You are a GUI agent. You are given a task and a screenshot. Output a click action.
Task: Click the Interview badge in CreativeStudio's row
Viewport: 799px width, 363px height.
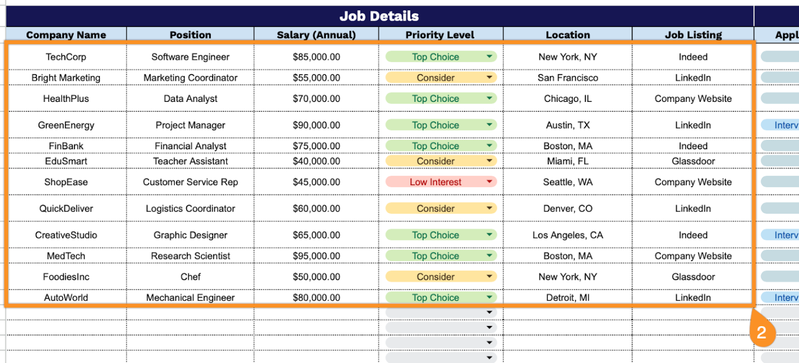point(787,235)
